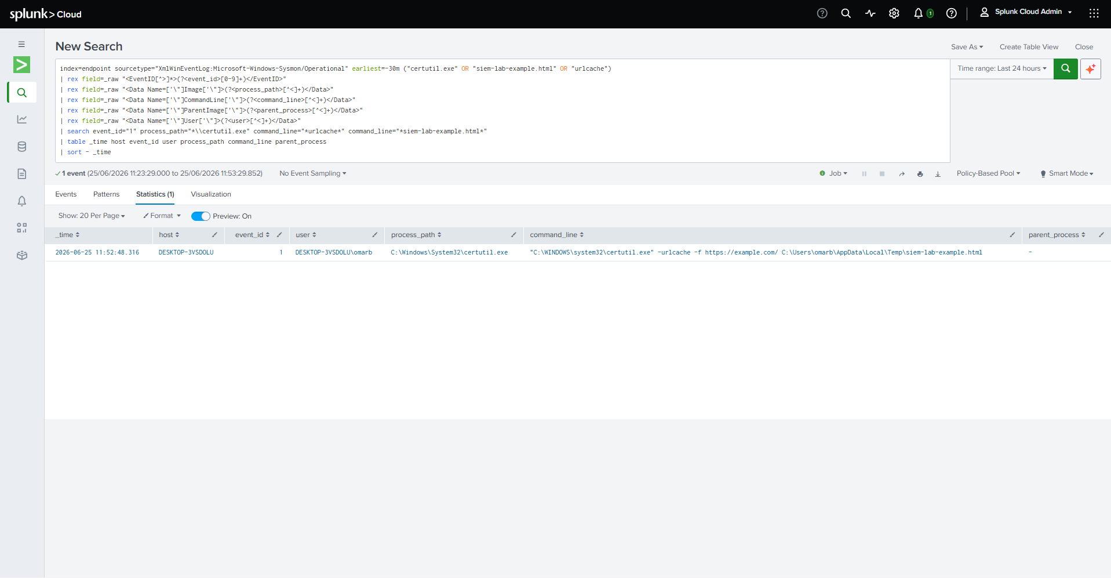
Task: Open notifications bell in header
Action: pos(918,13)
